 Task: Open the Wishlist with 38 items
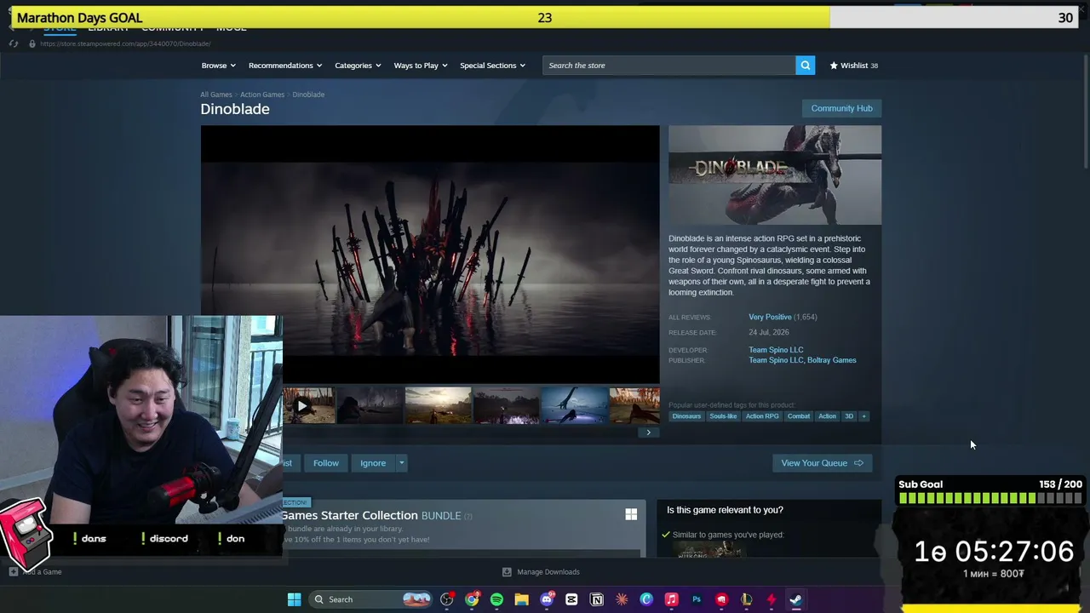(853, 66)
